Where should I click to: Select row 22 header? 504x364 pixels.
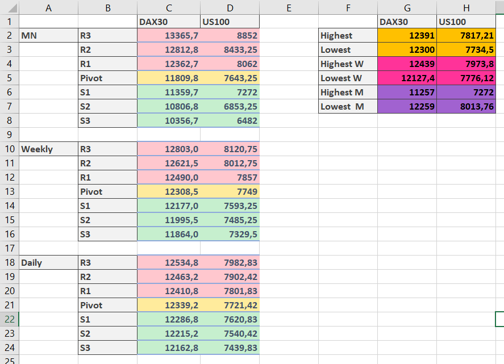[9, 319]
